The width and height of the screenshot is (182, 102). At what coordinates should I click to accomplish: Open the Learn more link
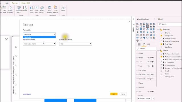(27, 94)
